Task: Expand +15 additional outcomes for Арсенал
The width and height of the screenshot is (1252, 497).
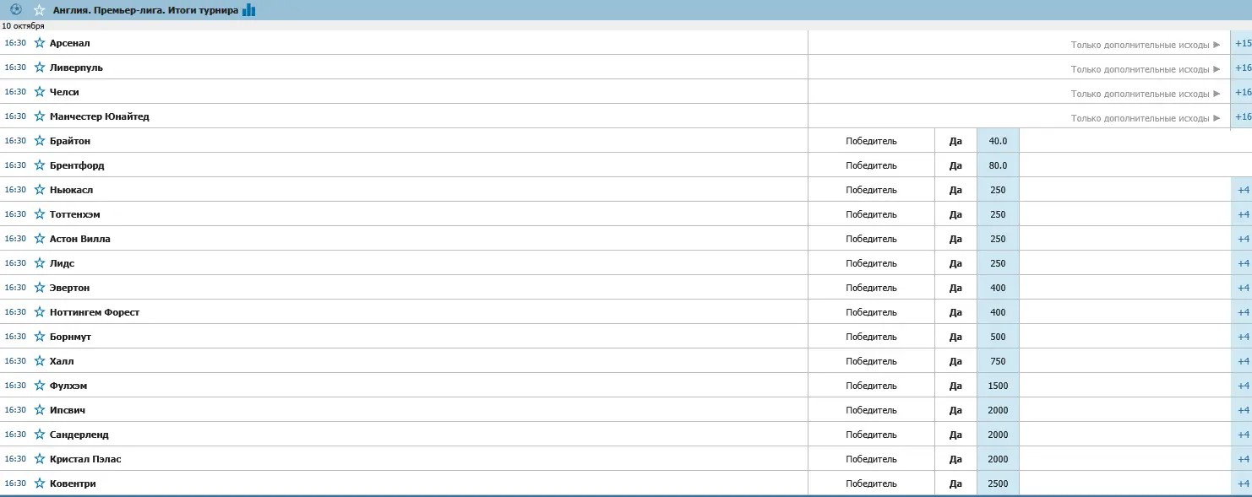Action: tap(1242, 43)
